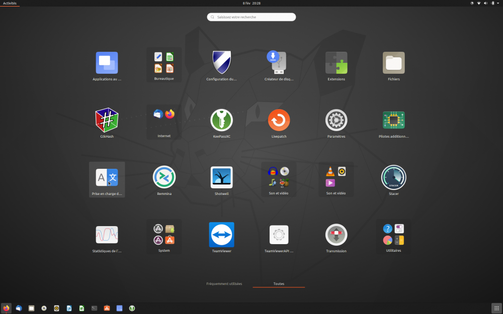Open the Stacer system optimizer
Screen dimensions: 503x314
pos(393,177)
